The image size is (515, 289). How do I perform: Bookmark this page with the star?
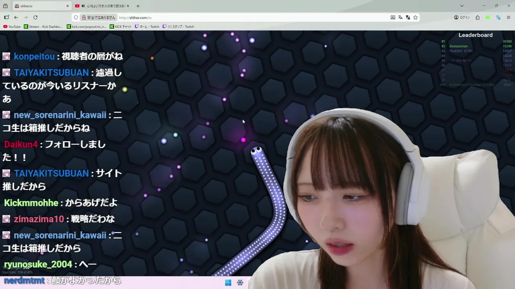pyautogui.click(x=416, y=17)
